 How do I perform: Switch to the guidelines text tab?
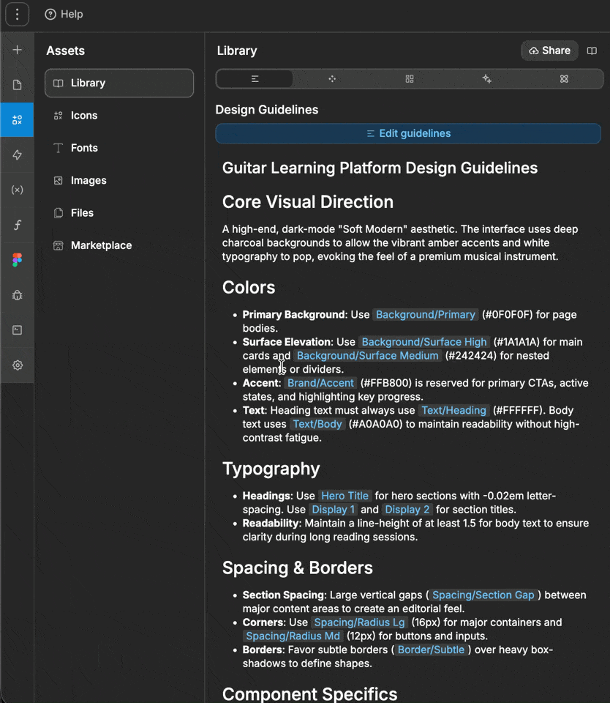(x=255, y=79)
